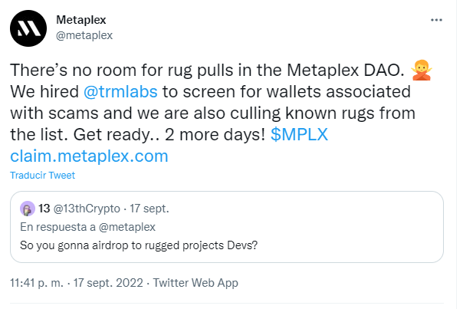Screen dimensions: 463x309
Task: Open the Metaplex display name profile link
Action: coord(82,18)
